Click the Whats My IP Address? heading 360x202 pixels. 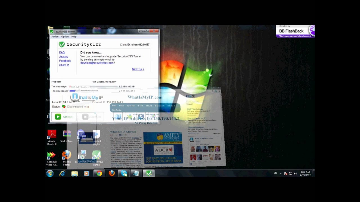123,132
